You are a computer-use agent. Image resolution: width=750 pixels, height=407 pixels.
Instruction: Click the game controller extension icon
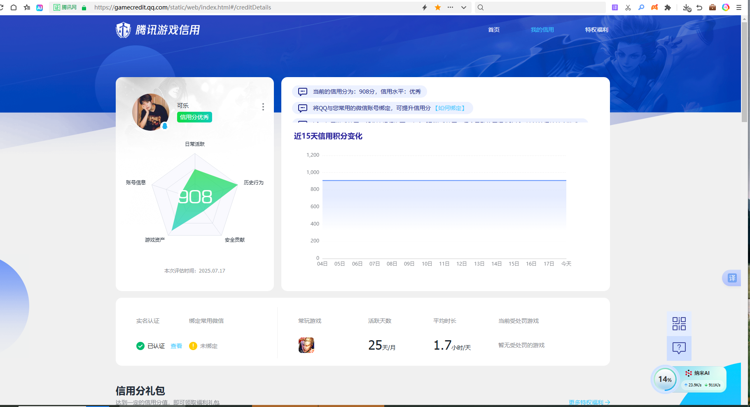654,7
